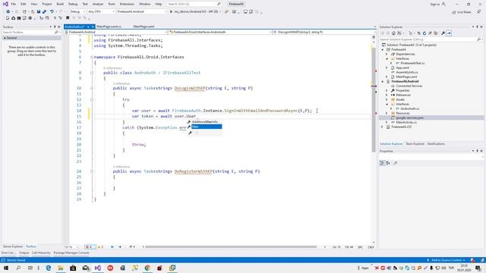Close the Toolbox panel
The height and width of the screenshot is (273, 486).
(x=59, y=27)
